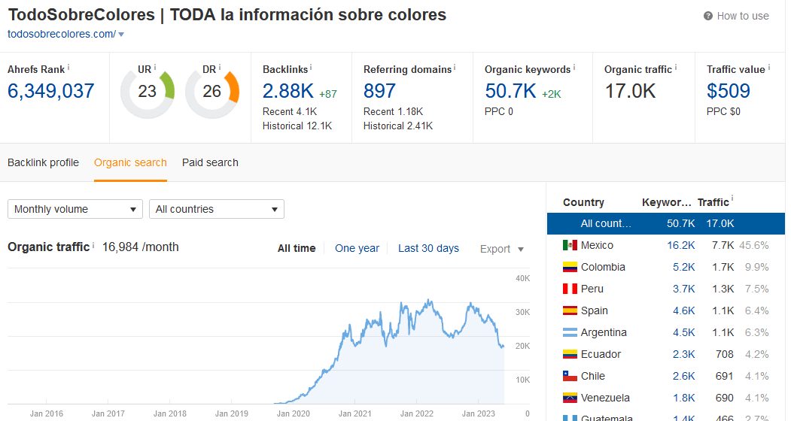Click the Venezuela flag icon
Image resolution: width=791 pixels, height=421 pixels.
(570, 398)
